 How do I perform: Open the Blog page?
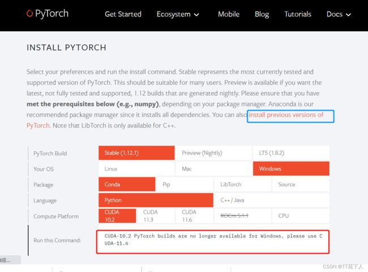(x=262, y=14)
